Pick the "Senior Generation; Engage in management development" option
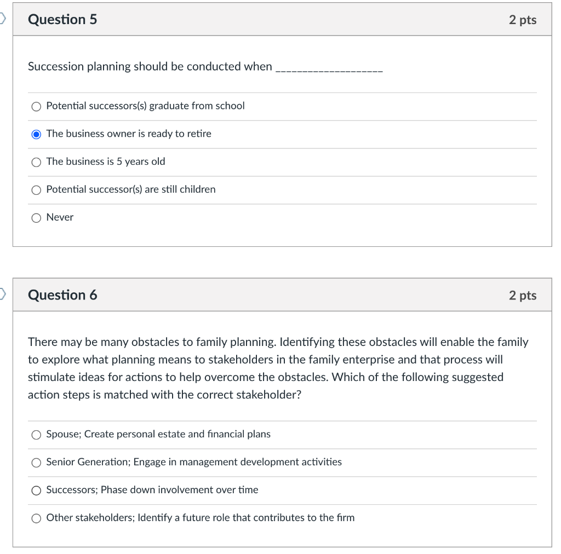This screenshot has width=561, height=554. coord(36,463)
